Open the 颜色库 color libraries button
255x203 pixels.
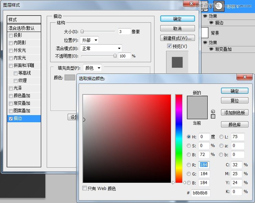[x=234, y=125]
